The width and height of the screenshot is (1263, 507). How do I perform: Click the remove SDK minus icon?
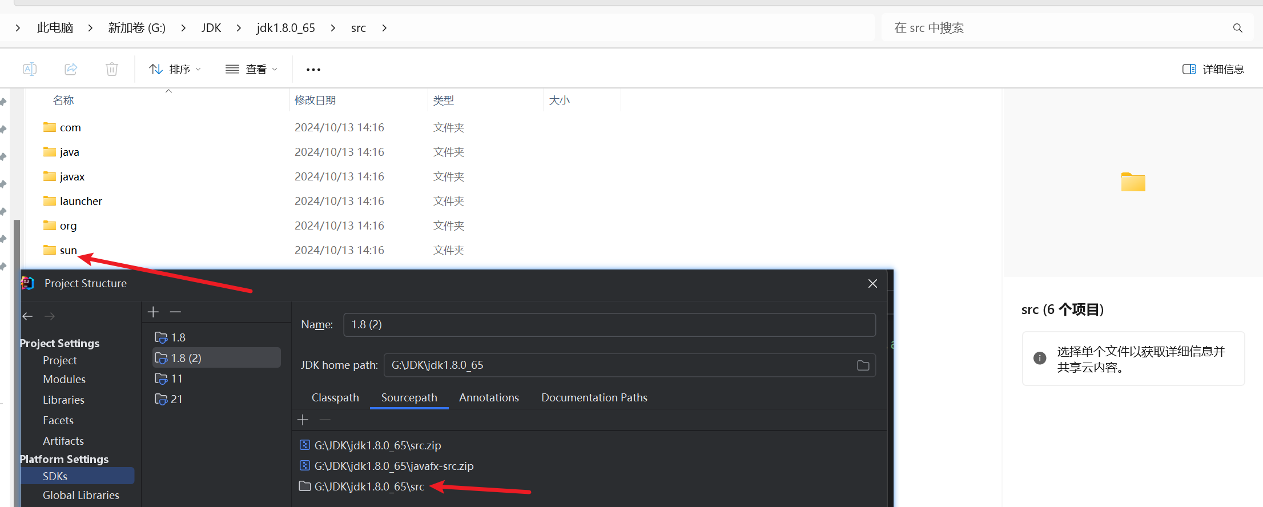pyautogui.click(x=175, y=312)
